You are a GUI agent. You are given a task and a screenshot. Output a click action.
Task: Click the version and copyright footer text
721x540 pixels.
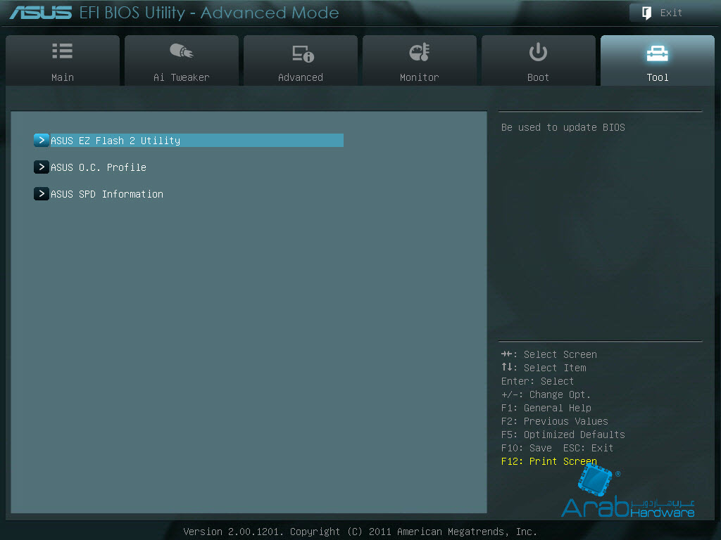(360, 532)
